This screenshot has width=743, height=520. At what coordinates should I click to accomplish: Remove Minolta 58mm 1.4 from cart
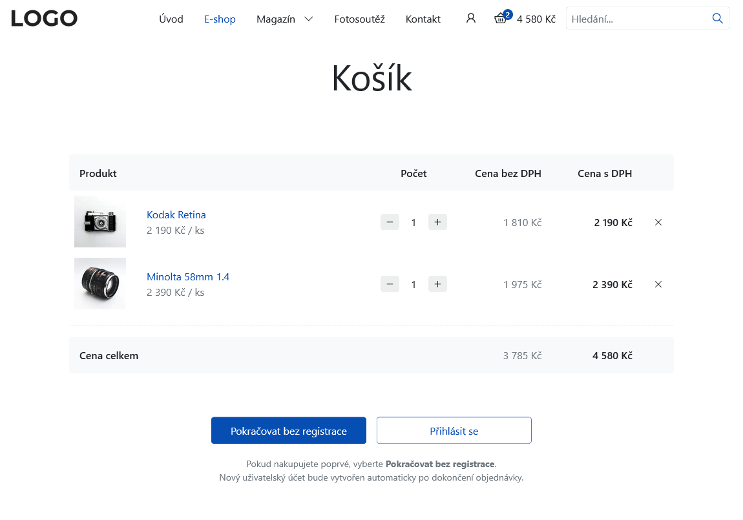click(658, 284)
